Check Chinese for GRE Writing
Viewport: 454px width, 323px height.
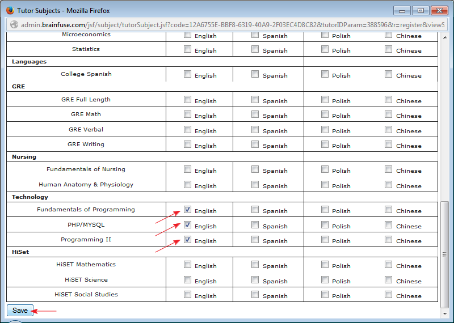pyautogui.click(x=389, y=144)
